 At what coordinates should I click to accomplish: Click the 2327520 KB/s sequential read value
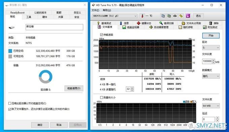pos(153,79)
